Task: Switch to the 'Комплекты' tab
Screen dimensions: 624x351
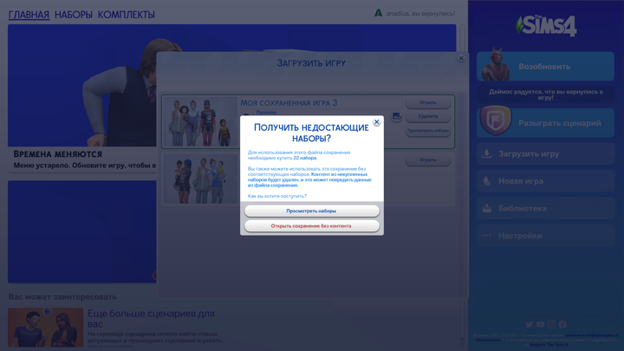Action: tap(127, 15)
